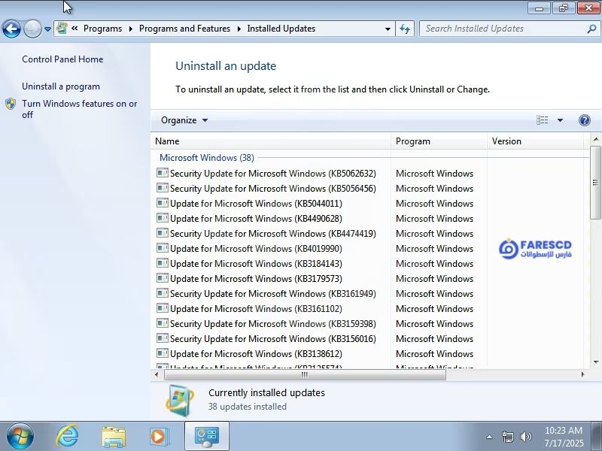Viewport: 602px width, 451px height.
Task: Click the shield icon beside Windows features
Action: (x=11, y=104)
